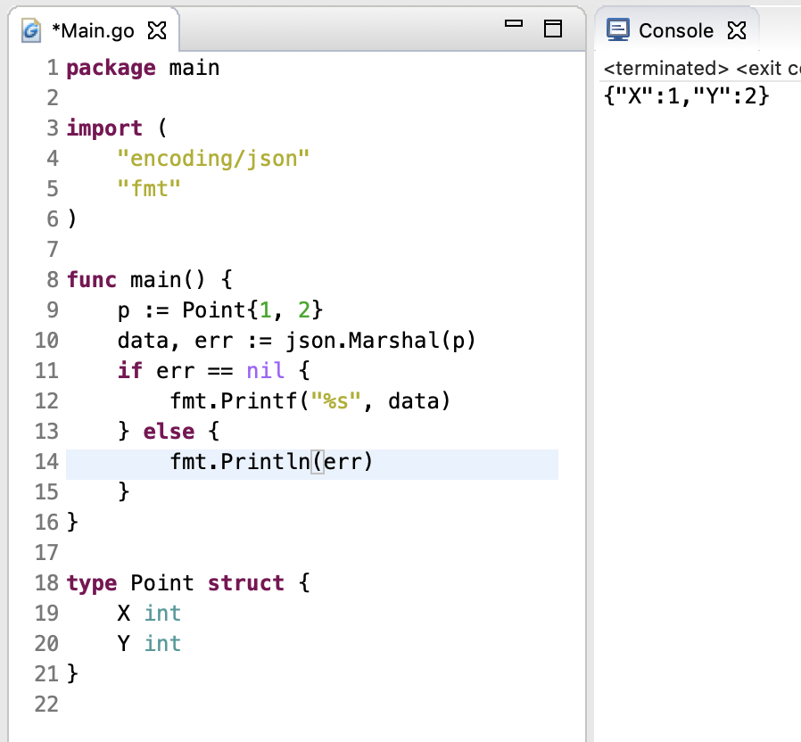
Task: Click line number 8 beside func main
Action: coord(52,280)
